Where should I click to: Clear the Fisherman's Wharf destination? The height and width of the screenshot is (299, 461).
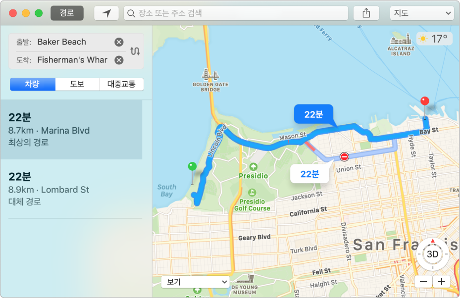(x=119, y=60)
